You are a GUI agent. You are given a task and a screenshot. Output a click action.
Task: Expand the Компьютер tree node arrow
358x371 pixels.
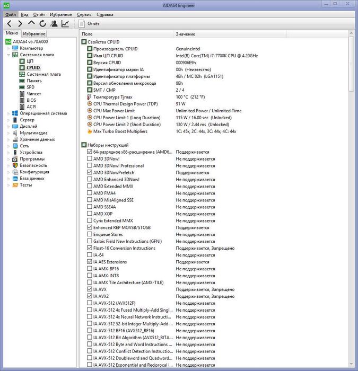pos(8,48)
